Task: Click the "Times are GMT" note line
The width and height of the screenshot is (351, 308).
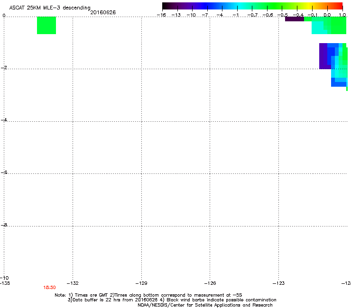Action: pyautogui.click(x=148, y=295)
